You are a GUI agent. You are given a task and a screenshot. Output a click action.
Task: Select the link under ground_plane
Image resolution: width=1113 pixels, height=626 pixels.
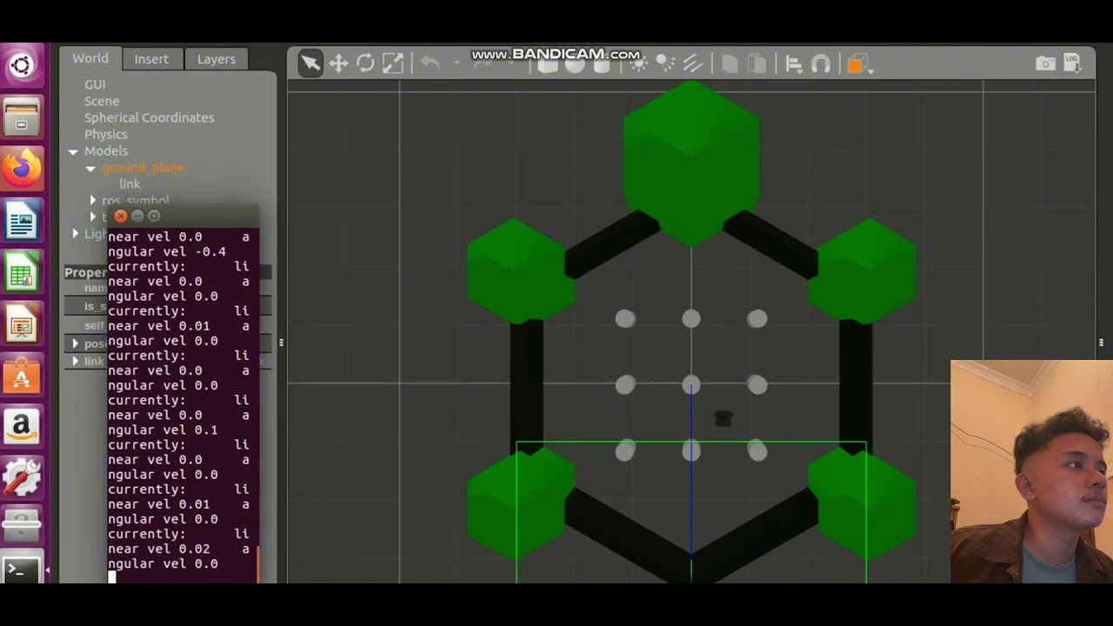coord(130,184)
